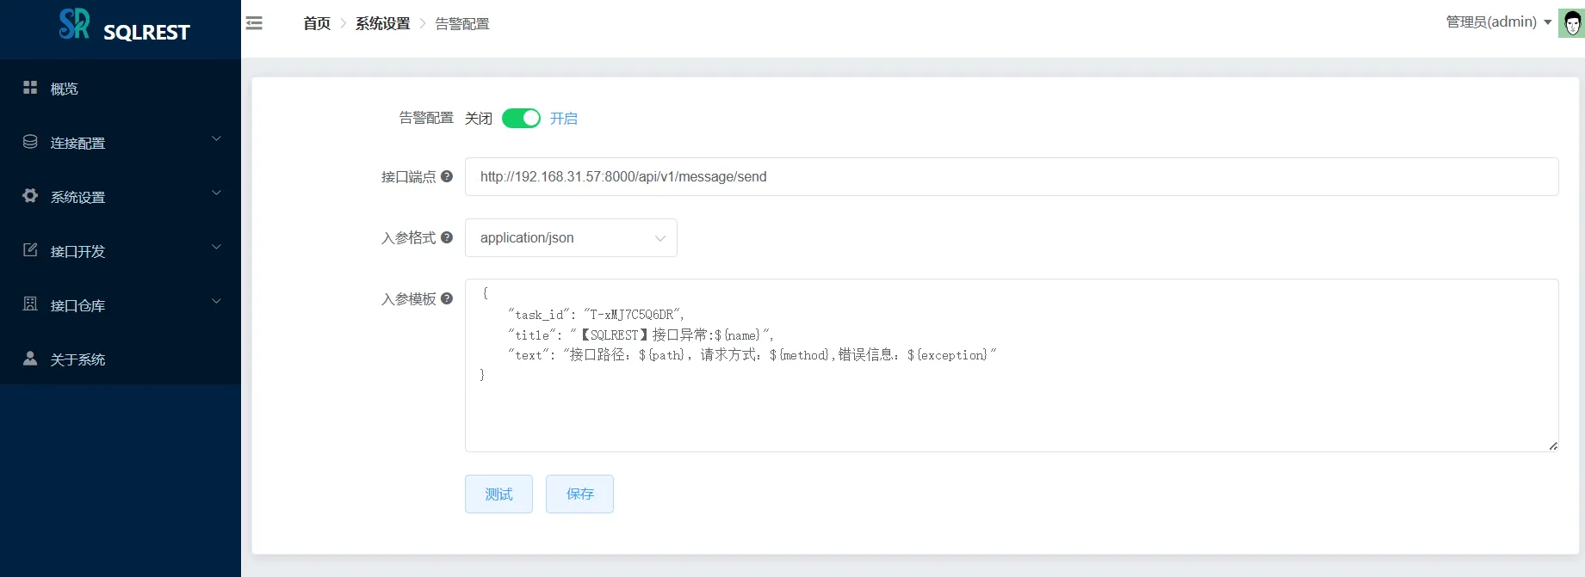Select the 关闭 label of alarm switch
Image resolution: width=1585 pixels, height=577 pixels.
[x=479, y=119]
